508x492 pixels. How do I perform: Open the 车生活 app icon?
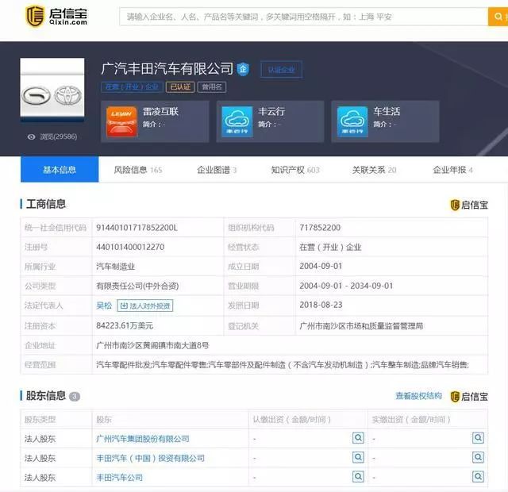coord(352,121)
